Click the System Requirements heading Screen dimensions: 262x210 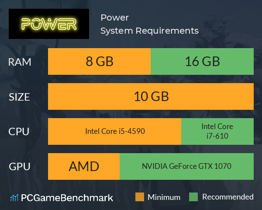pyautogui.click(x=149, y=31)
